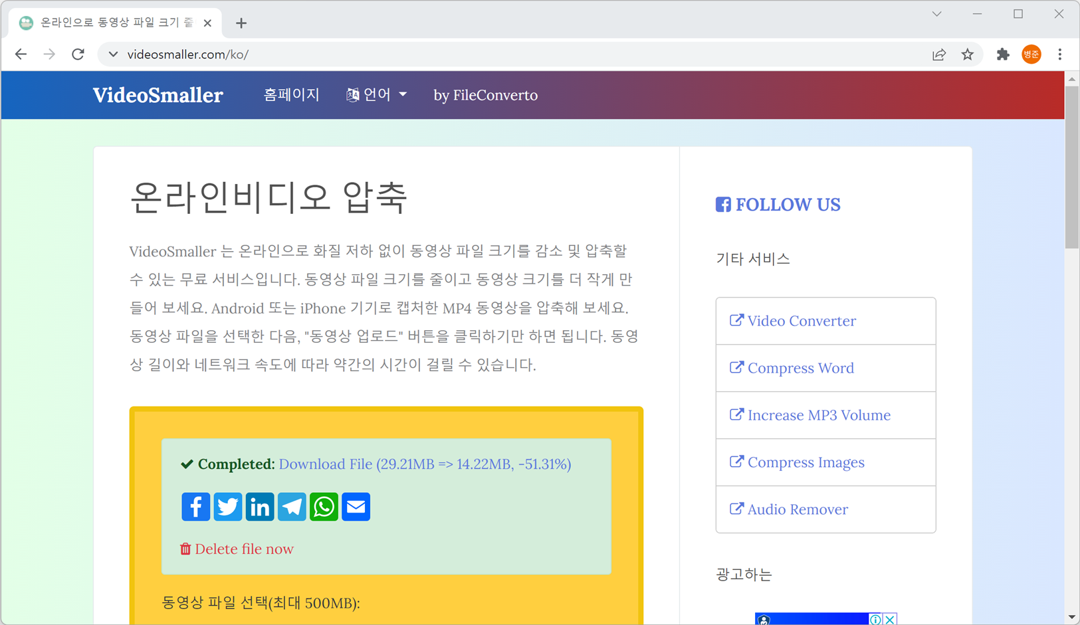Viewport: 1080px width, 625px height.
Task: Download the compressed file link
Action: [x=425, y=464]
